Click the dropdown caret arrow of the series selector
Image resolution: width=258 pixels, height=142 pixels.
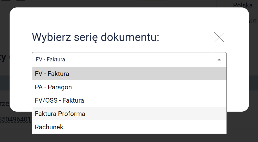[x=219, y=60]
